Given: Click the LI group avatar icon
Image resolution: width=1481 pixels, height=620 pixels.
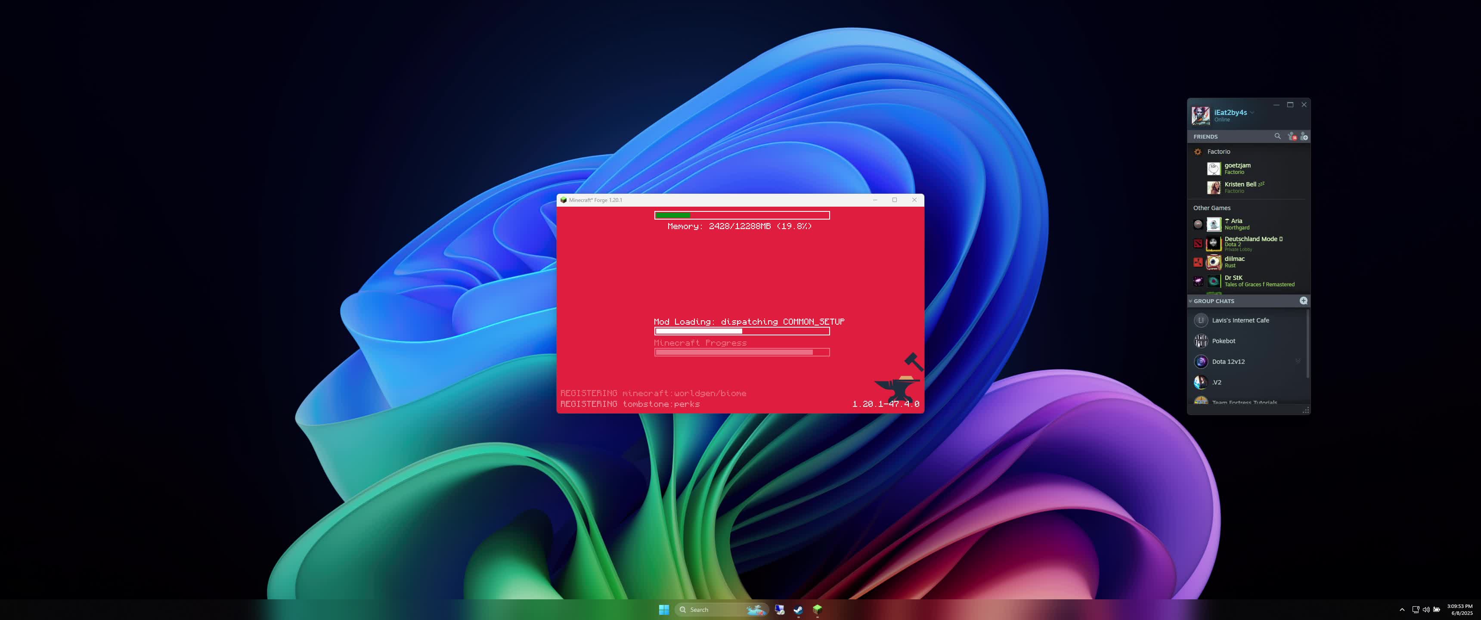Looking at the screenshot, I should (1200, 320).
